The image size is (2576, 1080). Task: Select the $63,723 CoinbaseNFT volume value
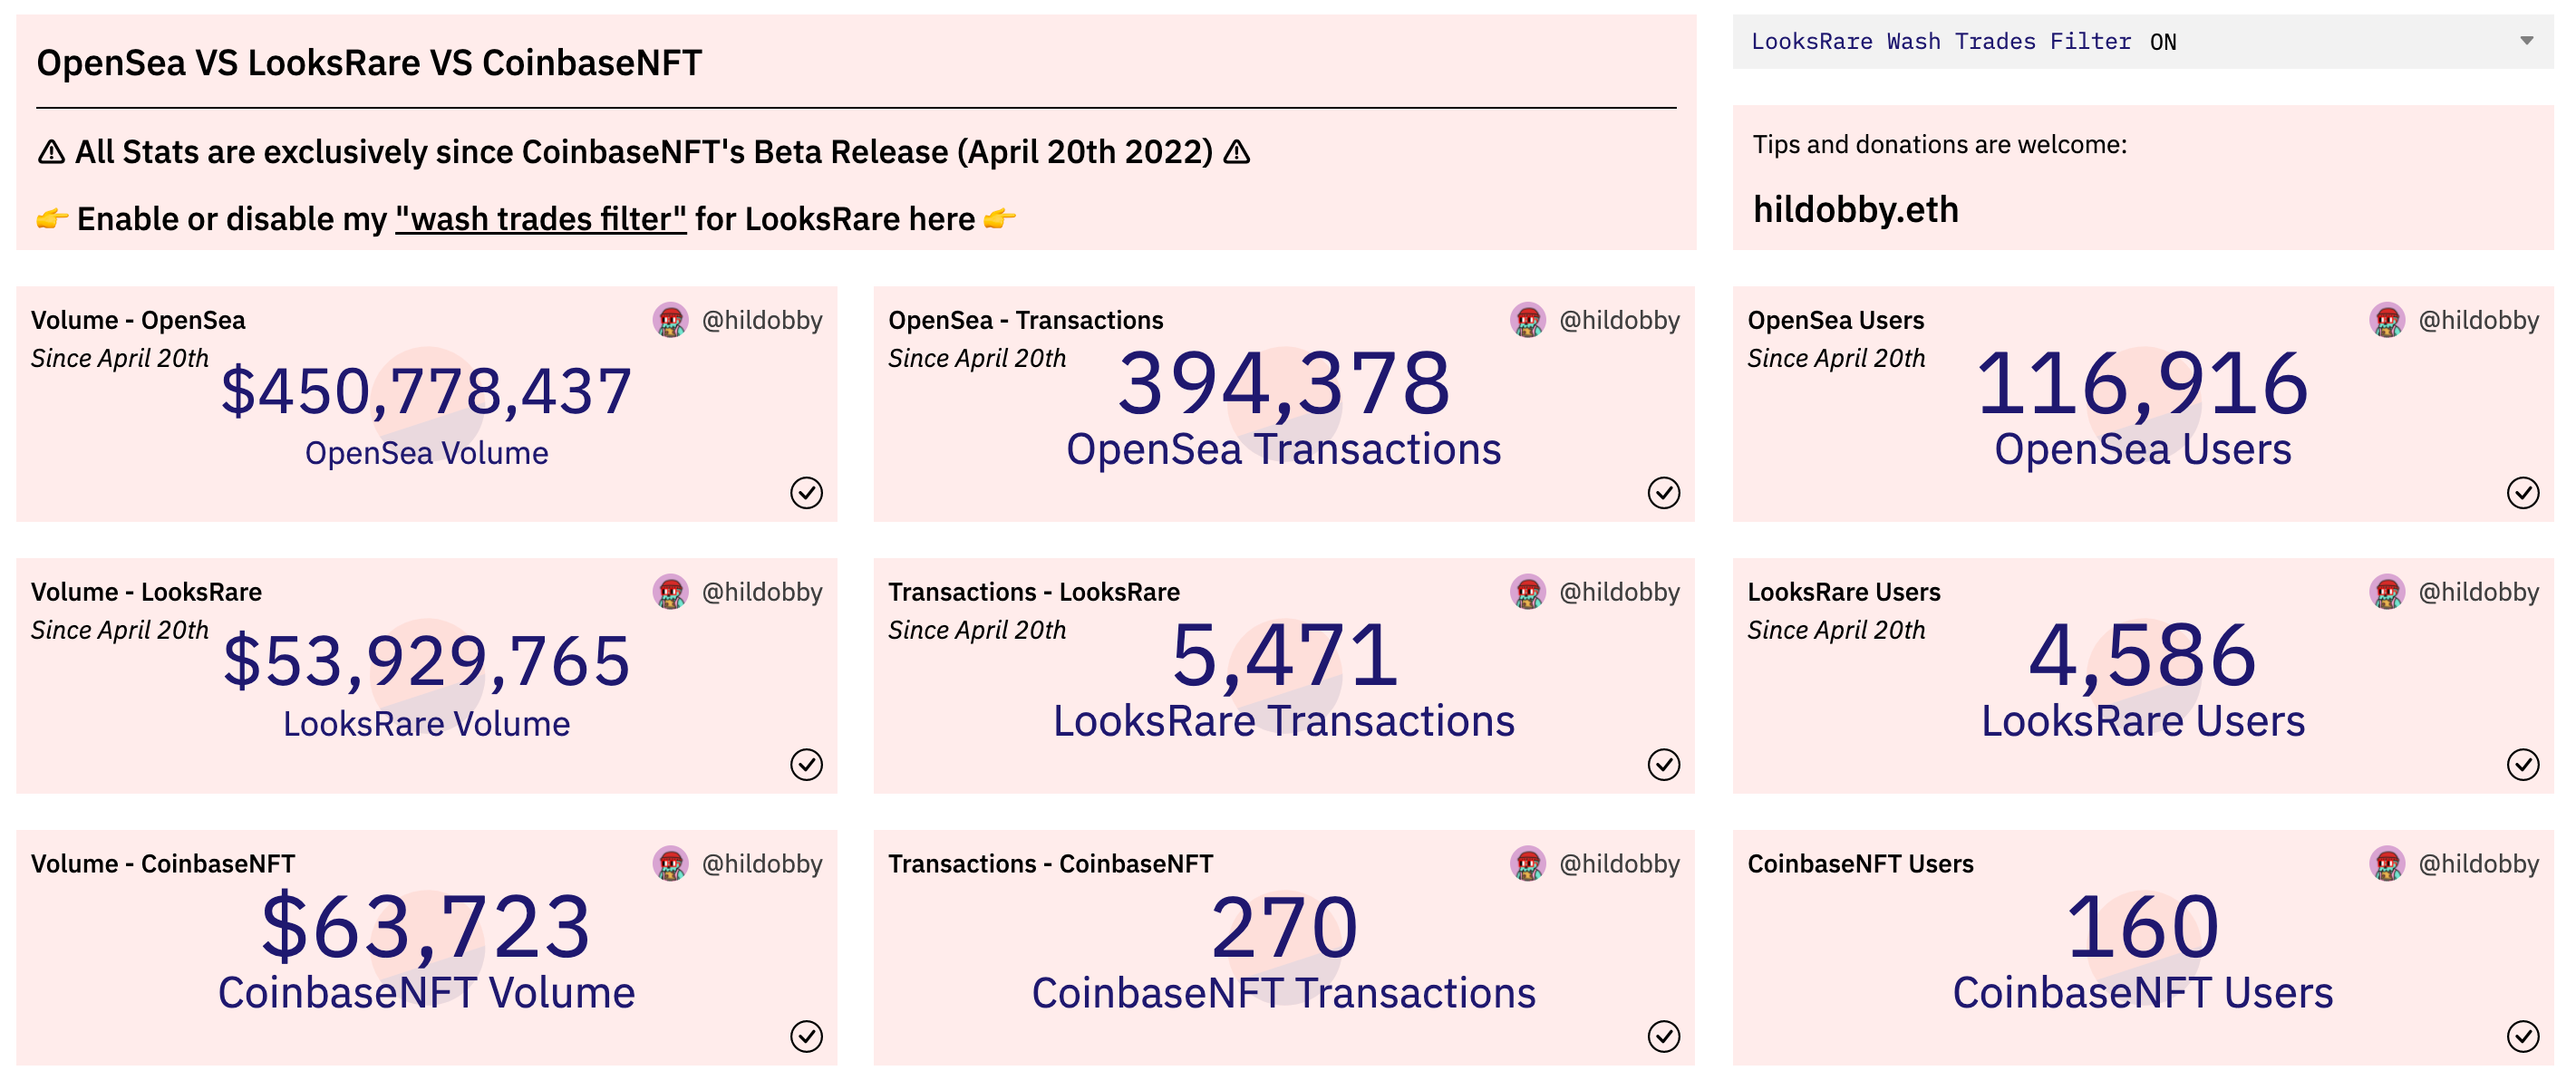point(427,928)
